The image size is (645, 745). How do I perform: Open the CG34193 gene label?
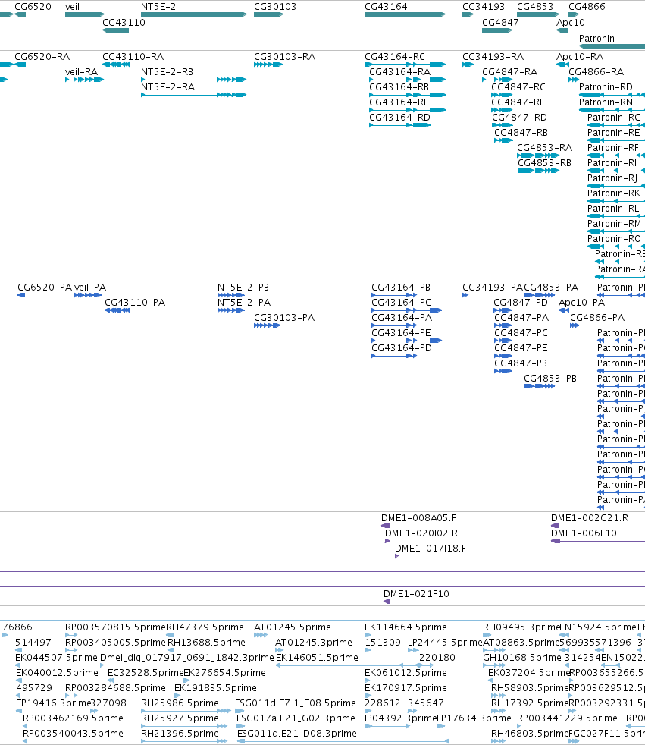[484, 7]
